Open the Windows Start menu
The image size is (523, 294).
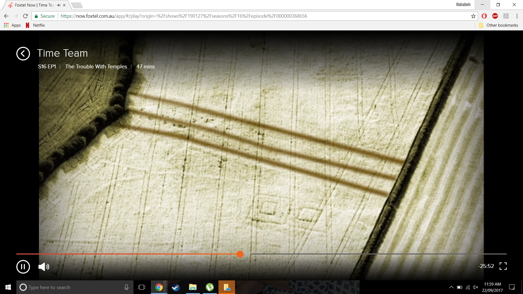tap(8, 287)
